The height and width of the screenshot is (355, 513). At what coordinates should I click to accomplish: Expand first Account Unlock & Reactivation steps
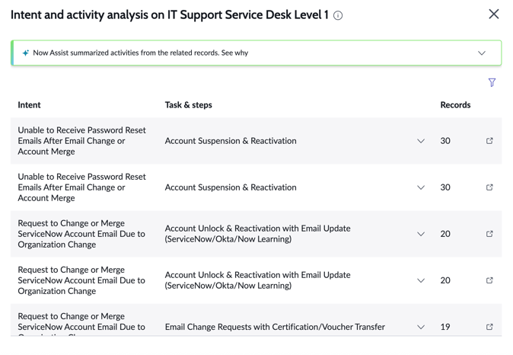coord(421,234)
